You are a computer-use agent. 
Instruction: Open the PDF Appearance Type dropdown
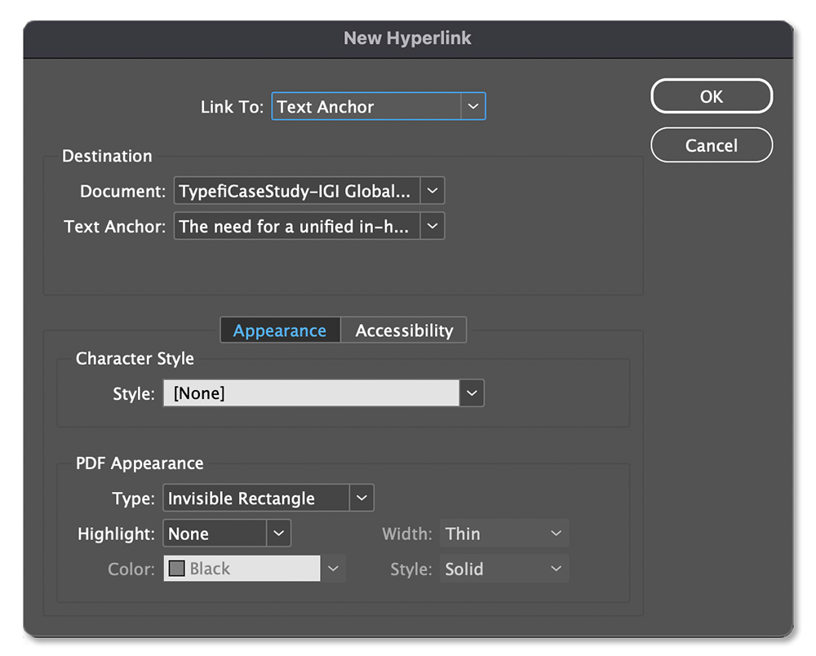[x=268, y=498]
